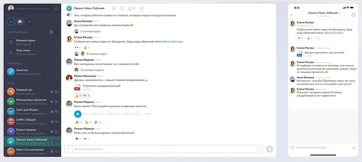
Task: Click Юлия Никулина's avatar in the chat
Action: pos(69,78)
